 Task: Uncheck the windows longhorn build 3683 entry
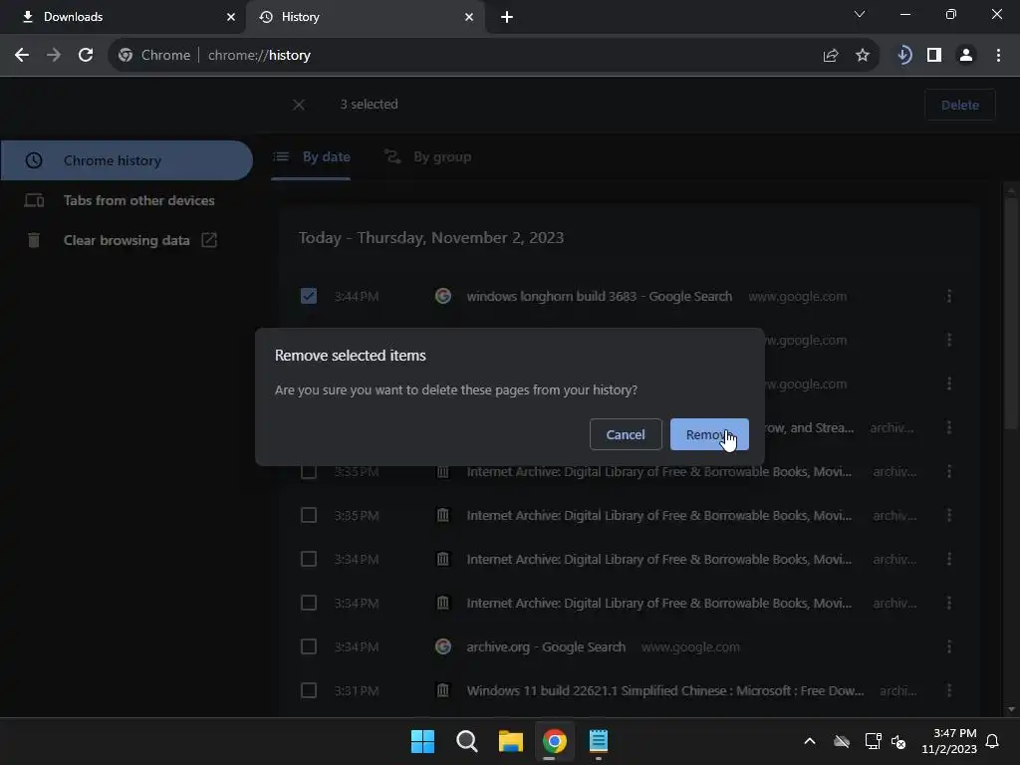(x=309, y=296)
